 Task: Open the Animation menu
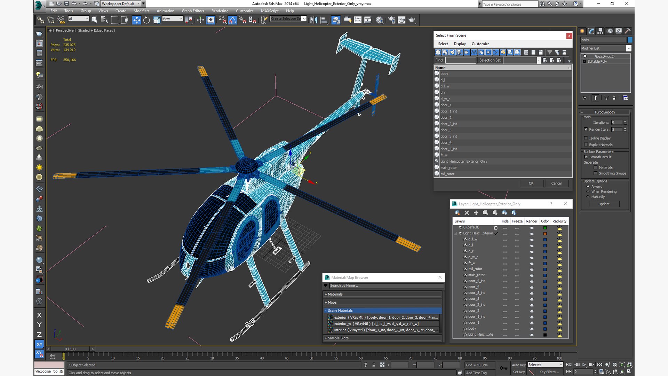click(x=165, y=11)
